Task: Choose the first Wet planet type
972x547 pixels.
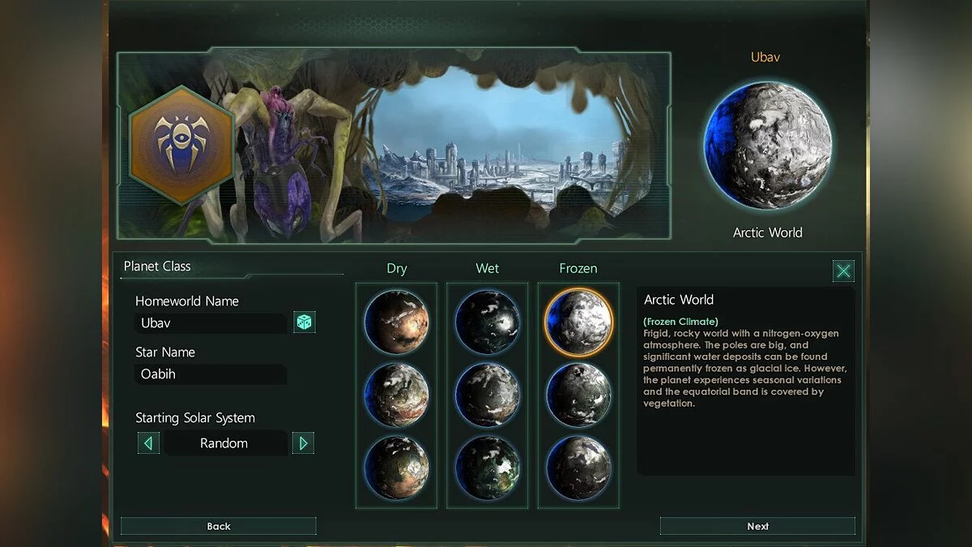Action: point(488,322)
